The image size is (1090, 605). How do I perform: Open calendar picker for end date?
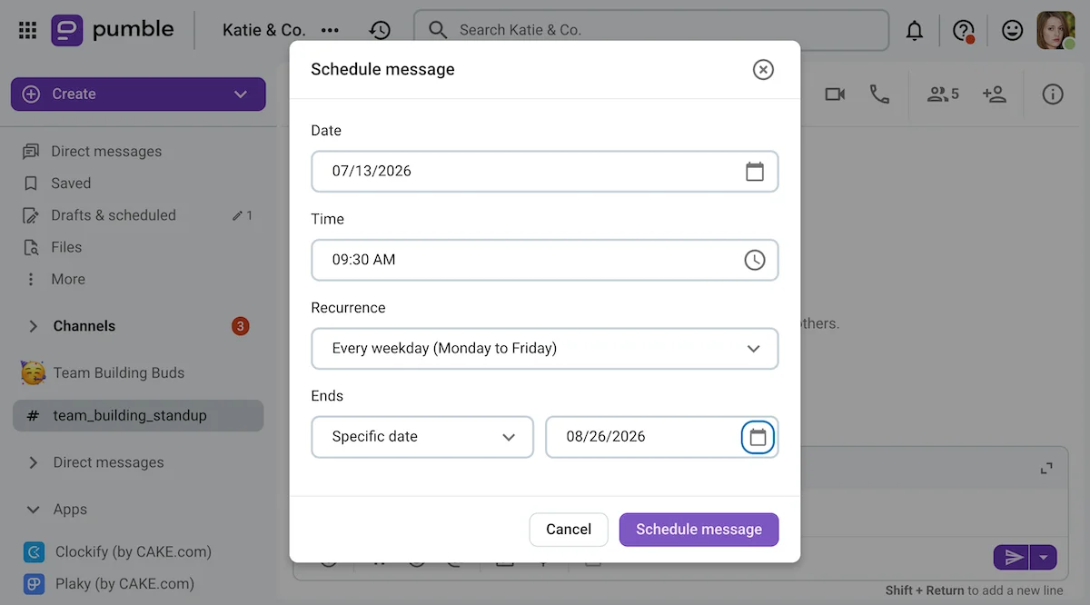pos(758,437)
